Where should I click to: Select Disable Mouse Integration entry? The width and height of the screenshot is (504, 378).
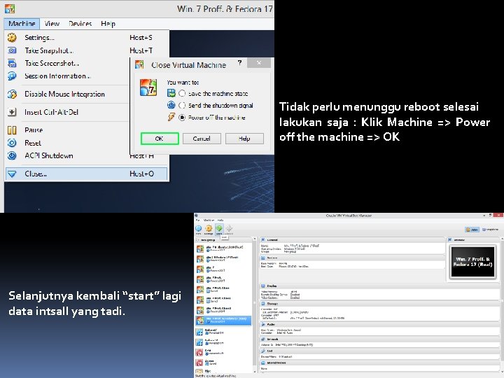coord(67,94)
